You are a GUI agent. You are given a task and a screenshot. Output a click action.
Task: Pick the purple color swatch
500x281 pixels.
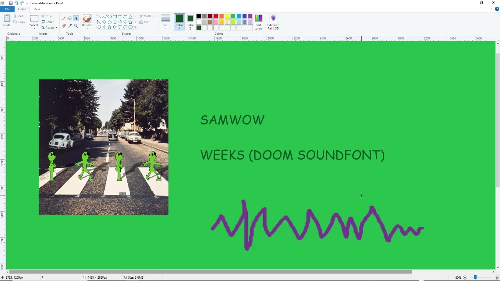click(250, 16)
